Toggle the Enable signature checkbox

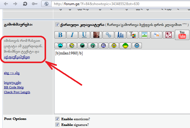pyautogui.click(x=57, y=124)
